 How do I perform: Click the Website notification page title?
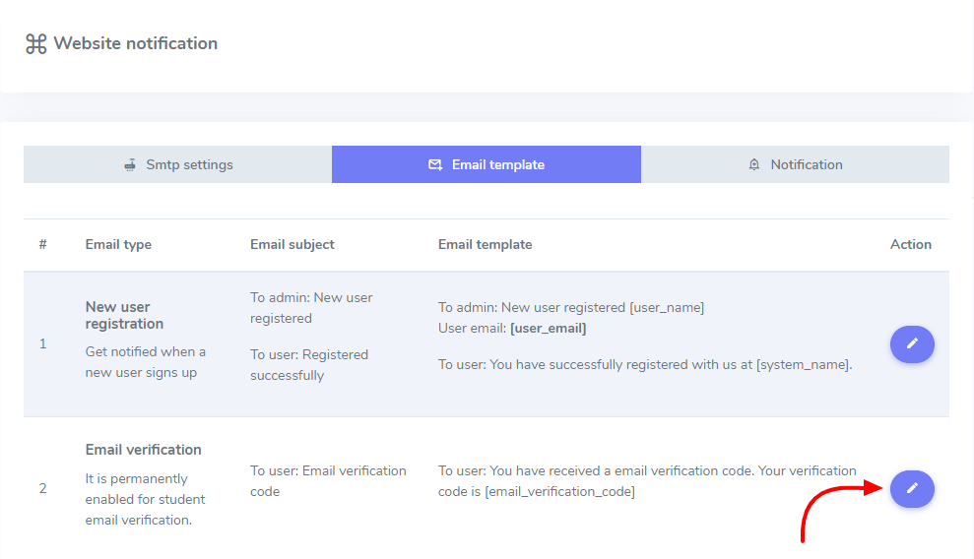[x=135, y=43]
